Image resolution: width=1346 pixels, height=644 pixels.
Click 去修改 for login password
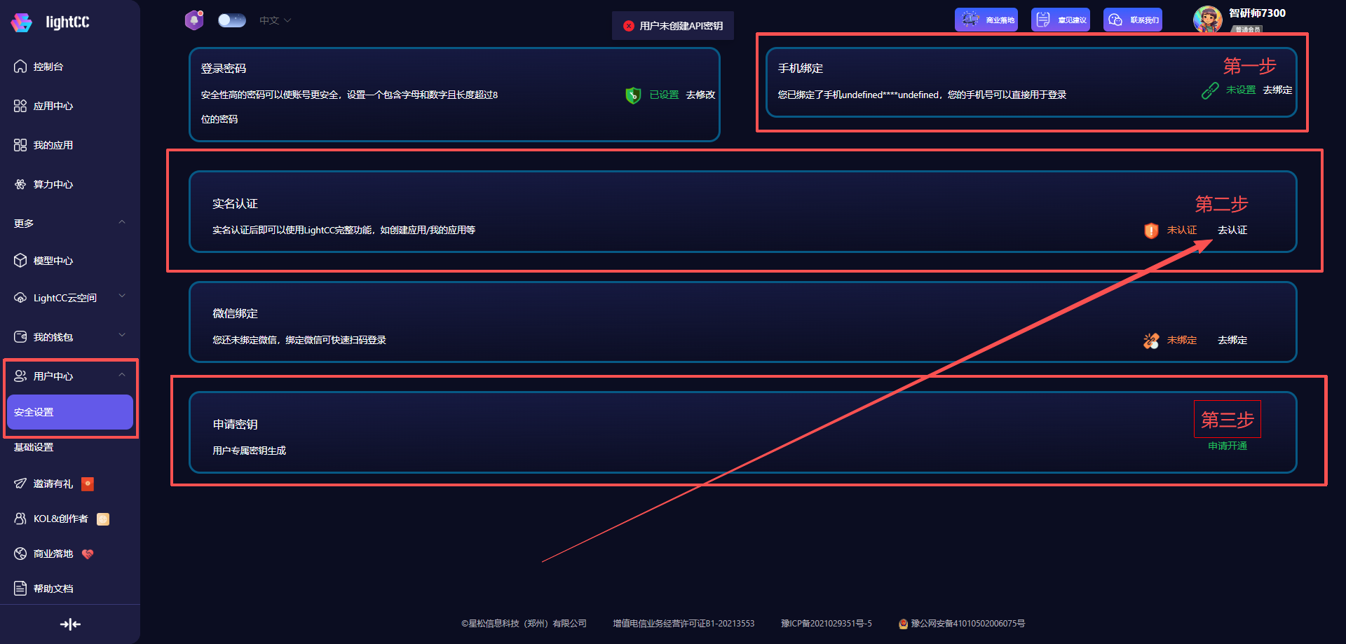coord(700,95)
